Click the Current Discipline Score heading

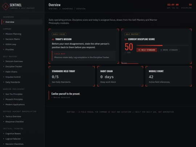tap(141, 39)
